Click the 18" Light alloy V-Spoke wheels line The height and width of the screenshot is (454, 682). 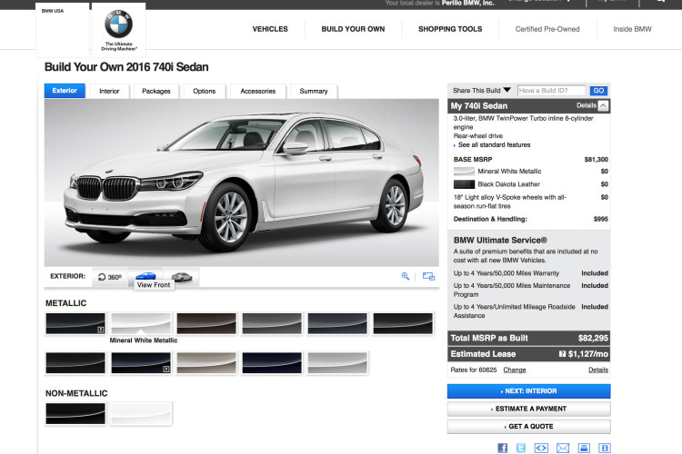point(531,202)
